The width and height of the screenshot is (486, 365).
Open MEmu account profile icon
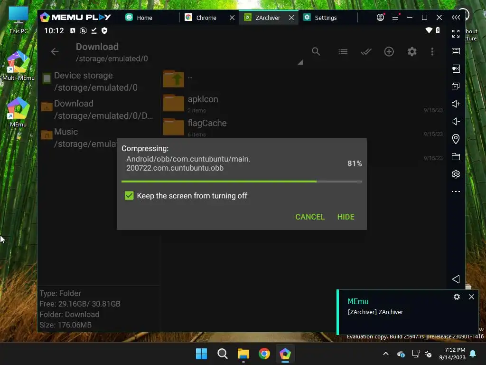(380, 18)
